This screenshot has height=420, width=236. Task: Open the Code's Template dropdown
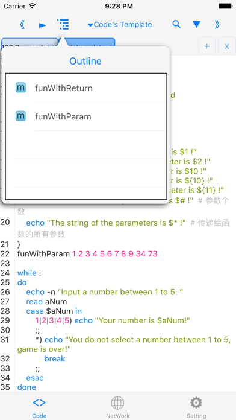tap(120, 25)
